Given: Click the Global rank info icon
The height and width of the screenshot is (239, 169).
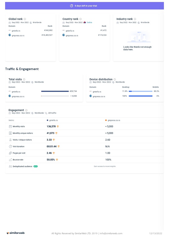Looking at the screenshot, I should coord(25,19).
